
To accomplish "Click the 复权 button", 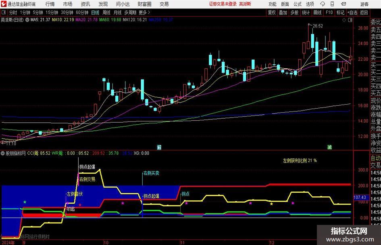I will [272, 12].
